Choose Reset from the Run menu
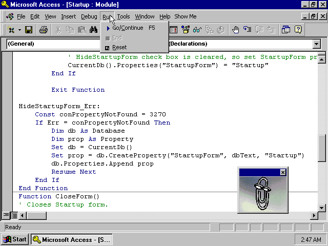The width and height of the screenshot is (328, 246). (x=134, y=48)
